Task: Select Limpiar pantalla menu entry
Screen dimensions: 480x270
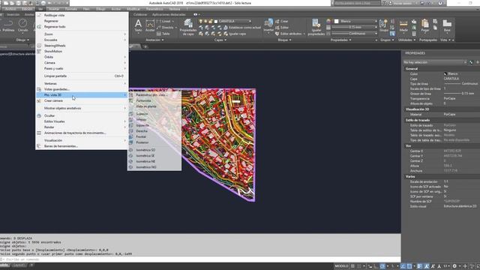Action: coord(82,76)
